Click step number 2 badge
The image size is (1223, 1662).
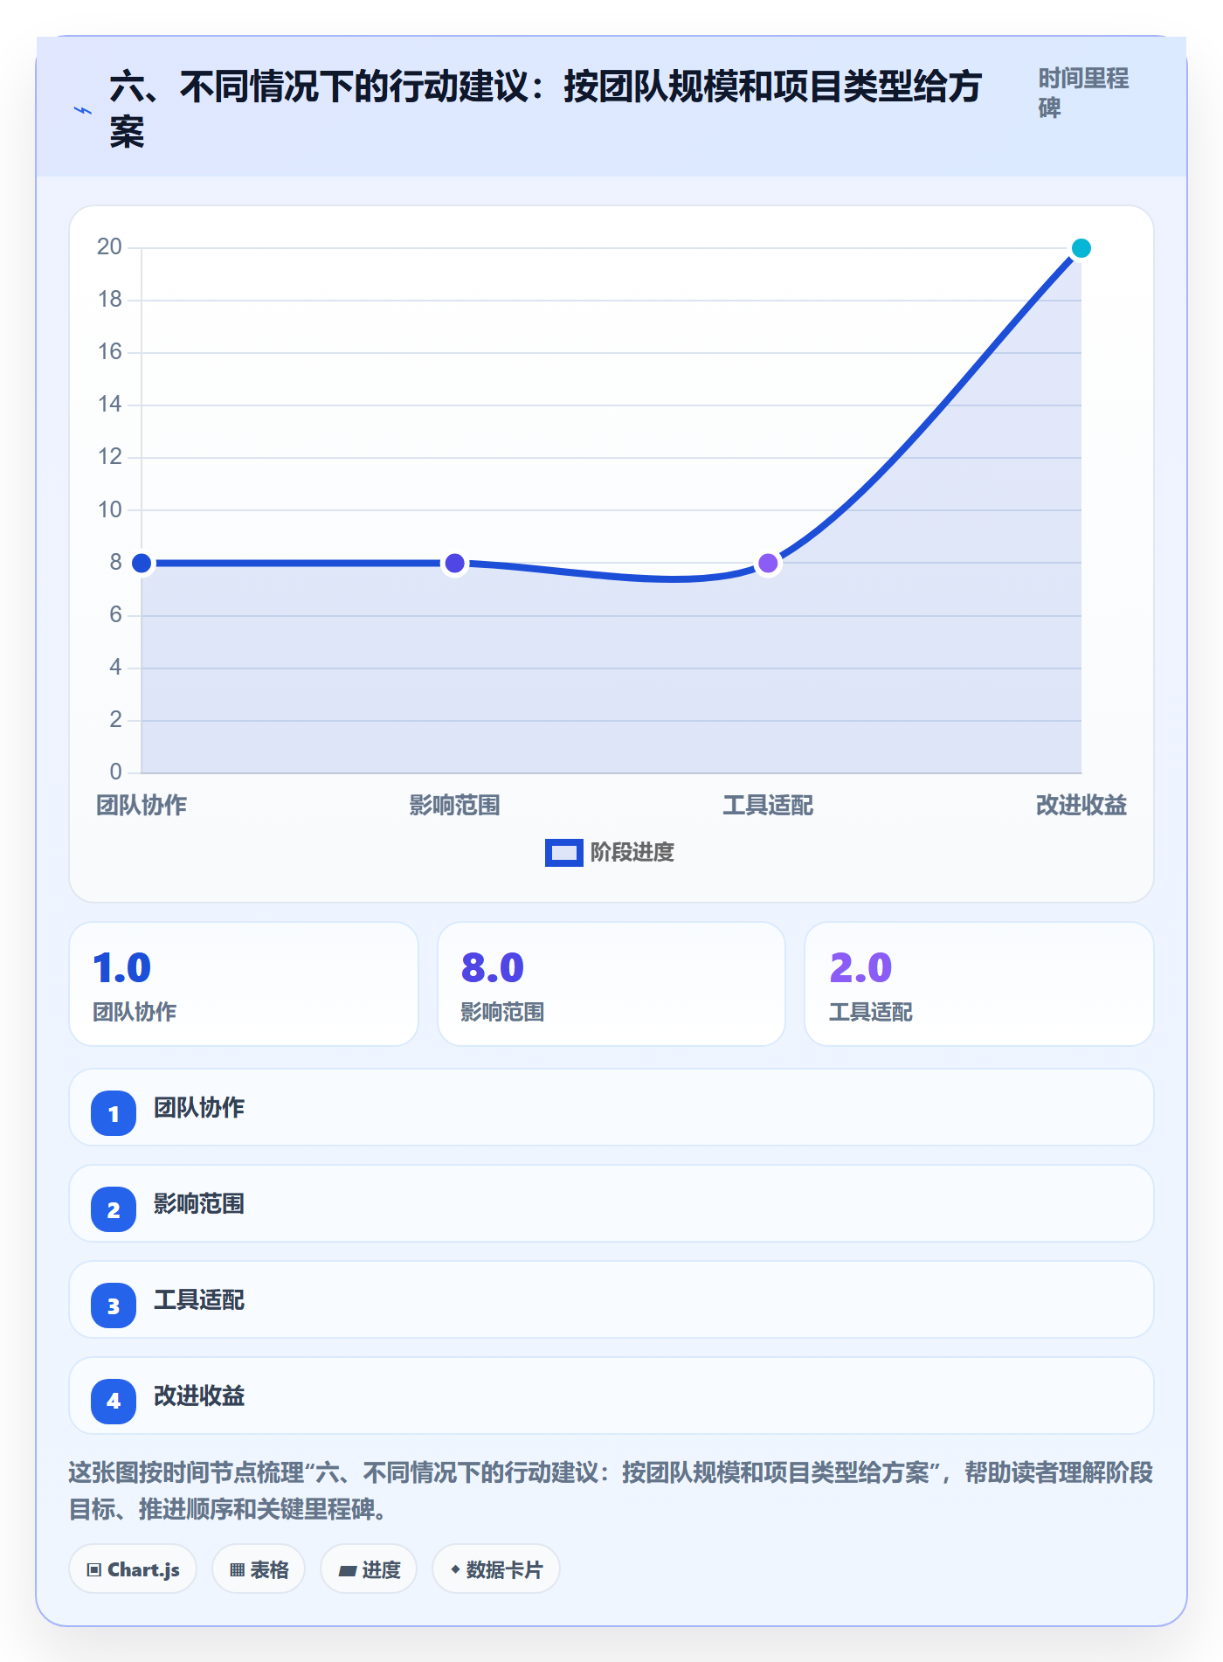114,1209
